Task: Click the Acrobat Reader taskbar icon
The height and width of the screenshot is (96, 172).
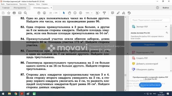Action: [x=22, y=94]
